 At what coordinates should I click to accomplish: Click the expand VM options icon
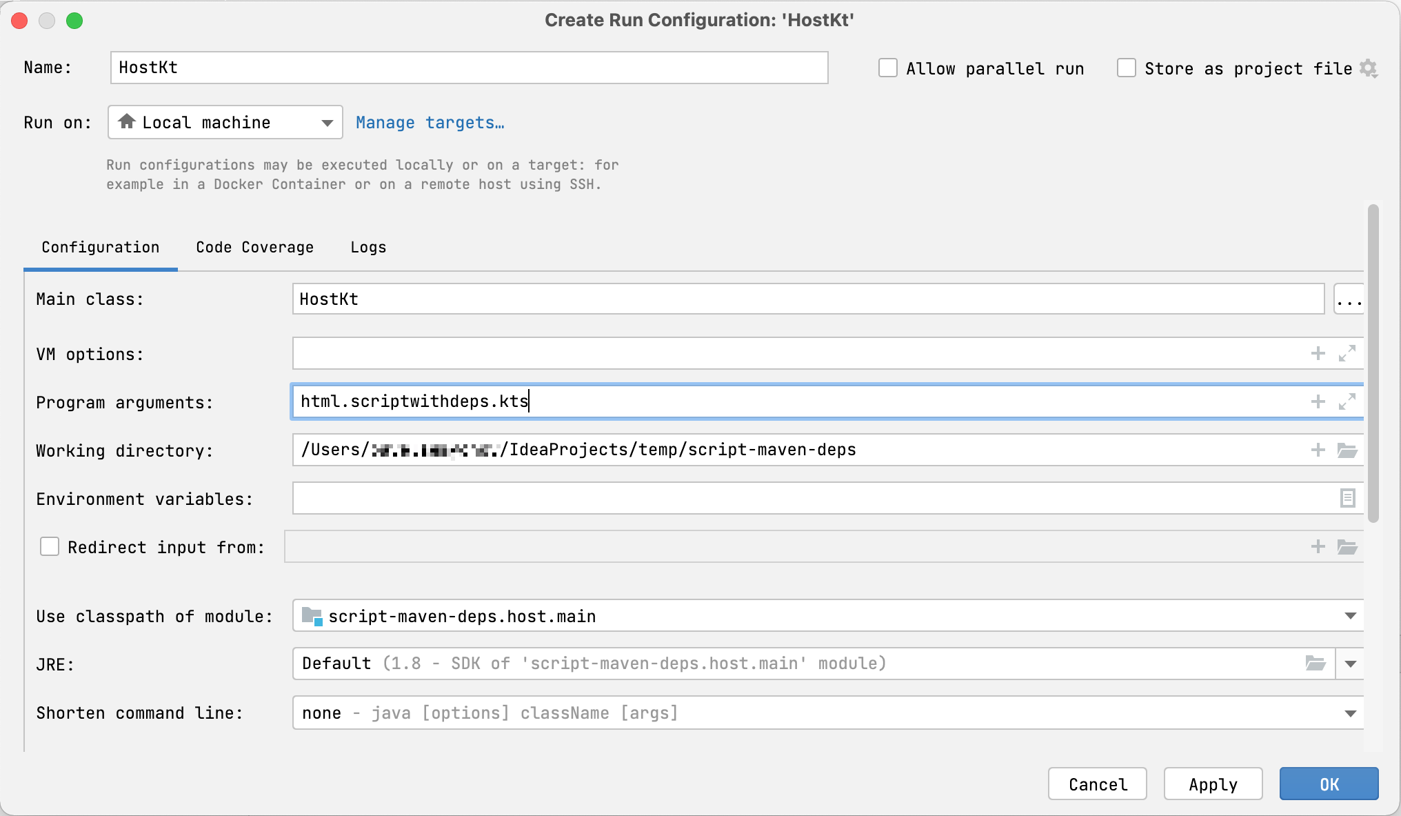(1348, 352)
